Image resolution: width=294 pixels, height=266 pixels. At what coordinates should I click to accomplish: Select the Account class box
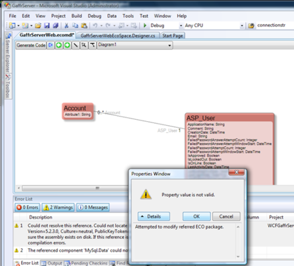click(78, 111)
